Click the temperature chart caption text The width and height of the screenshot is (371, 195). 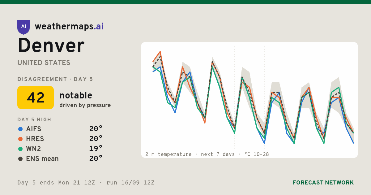pos(207,154)
